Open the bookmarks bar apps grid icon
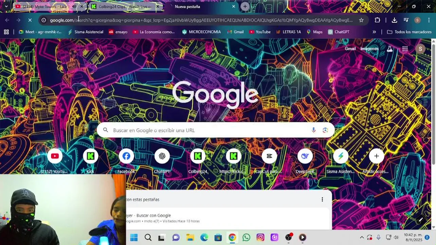This screenshot has width=436, height=245. point(6,32)
